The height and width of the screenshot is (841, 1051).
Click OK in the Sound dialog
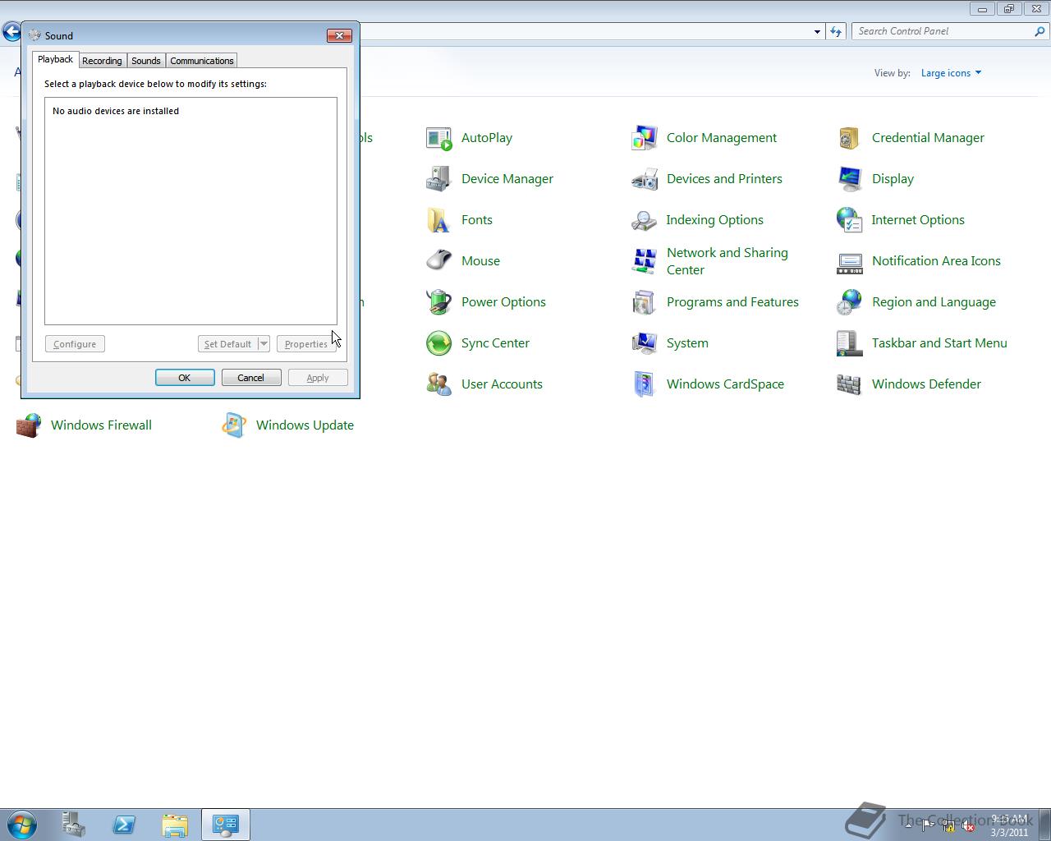tap(185, 378)
